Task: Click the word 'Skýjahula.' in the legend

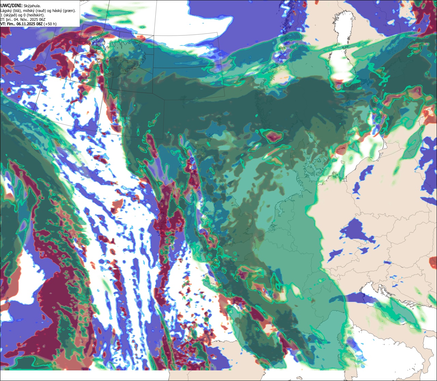Action: (32, 6)
